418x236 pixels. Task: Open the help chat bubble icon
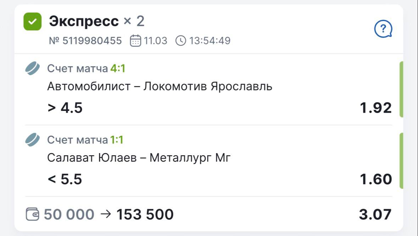[x=383, y=29]
